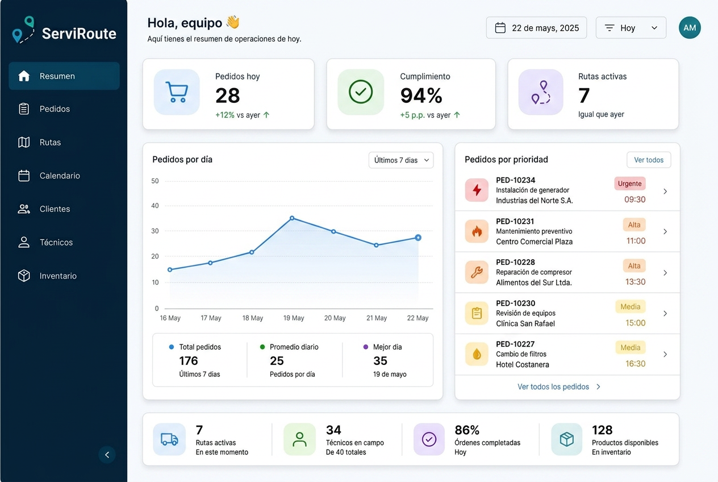718x482 pixels.
Task: Click the Mejor día value 35
Action: (x=381, y=361)
